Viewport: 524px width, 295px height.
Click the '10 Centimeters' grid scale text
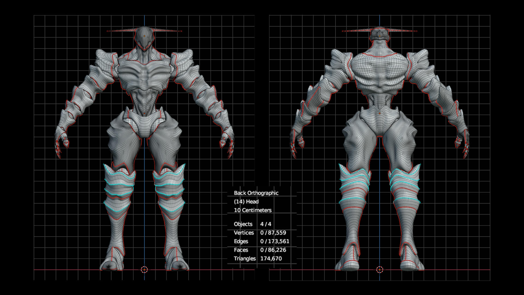253,210
